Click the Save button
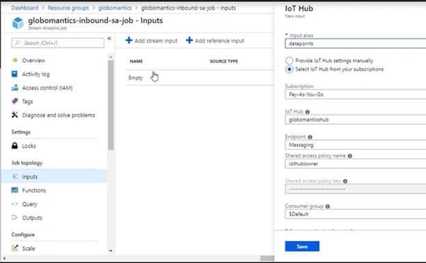 point(302,246)
